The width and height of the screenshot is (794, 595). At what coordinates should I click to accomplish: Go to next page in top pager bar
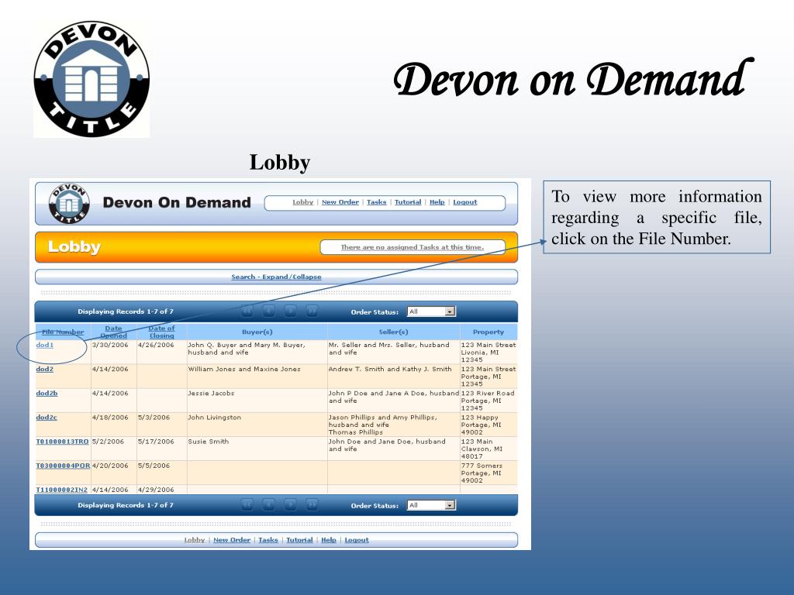click(x=291, y=311)
